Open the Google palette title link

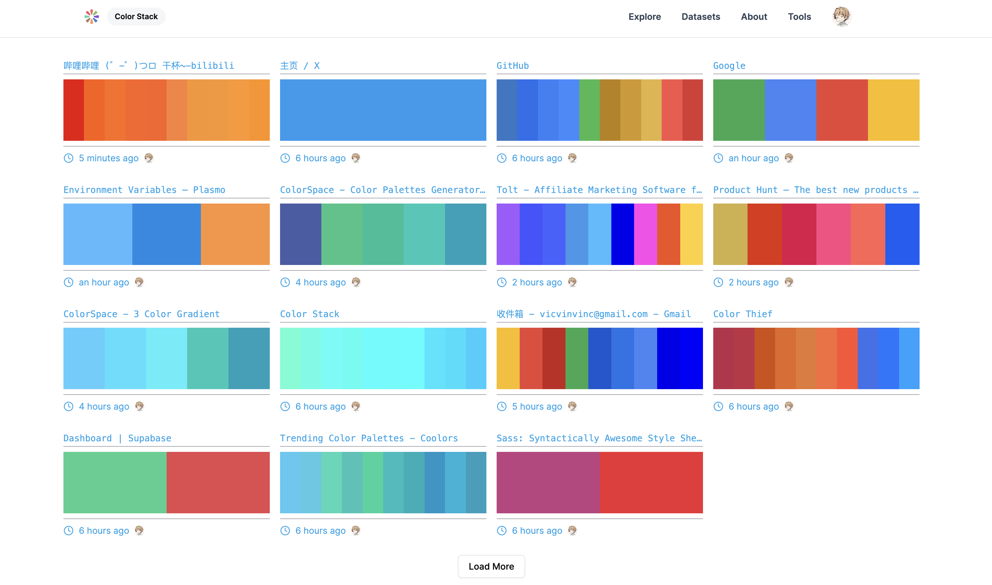tap(729, 66)
